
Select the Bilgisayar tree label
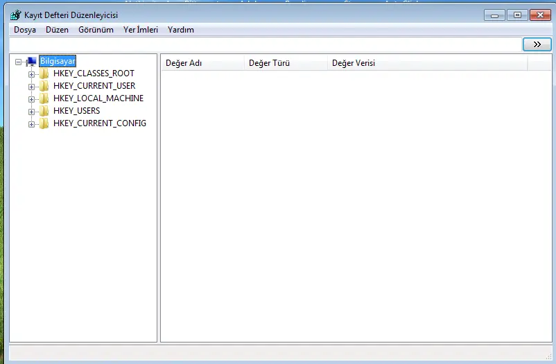pos(58,61)
